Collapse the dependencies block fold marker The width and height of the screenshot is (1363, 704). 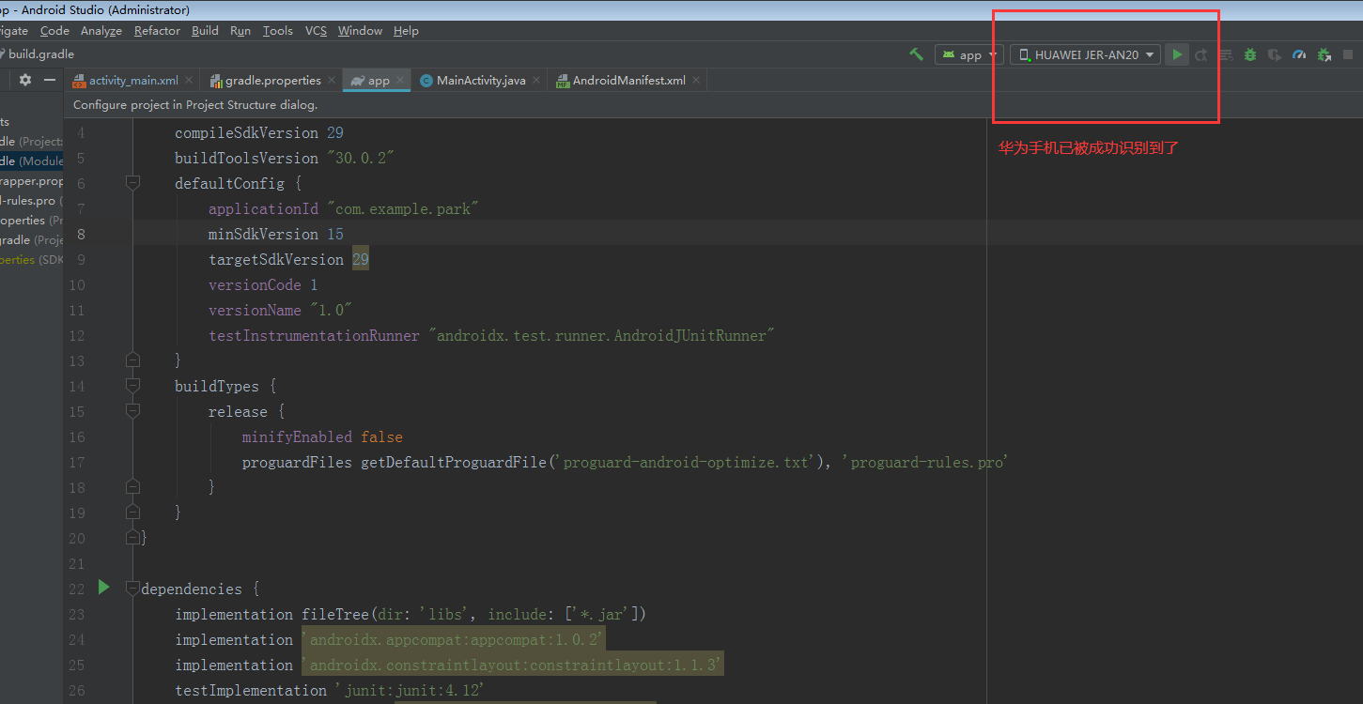pos(132,589)
